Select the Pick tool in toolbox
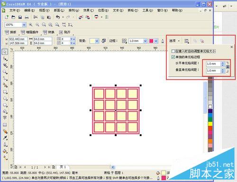 click(x=5, y=52)
